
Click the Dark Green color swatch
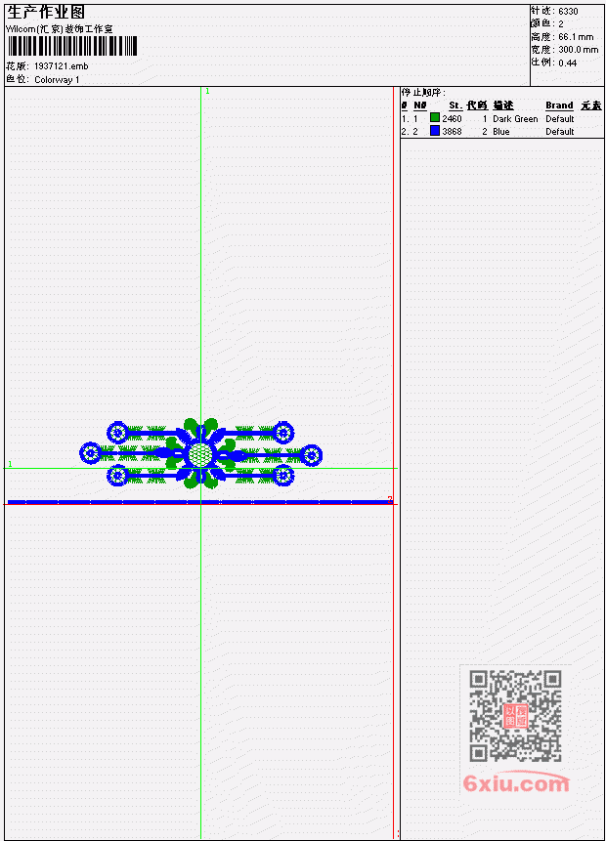(435, 117)
